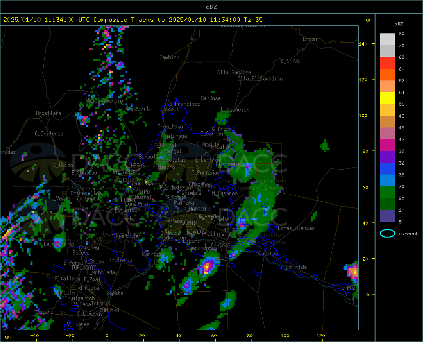Click the SanJose label
The height and width of the screenshot is (342, 423).
click(211, 98)
